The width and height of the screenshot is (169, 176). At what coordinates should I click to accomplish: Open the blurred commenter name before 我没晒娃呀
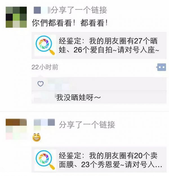point(45,97)
